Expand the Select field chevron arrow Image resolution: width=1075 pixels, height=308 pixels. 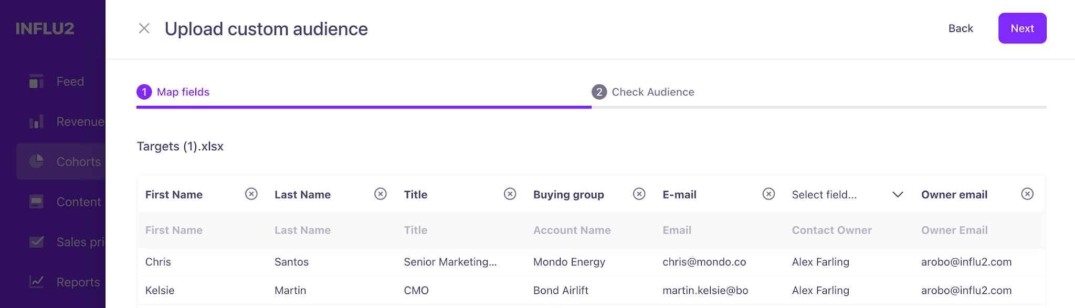point(898,194)
